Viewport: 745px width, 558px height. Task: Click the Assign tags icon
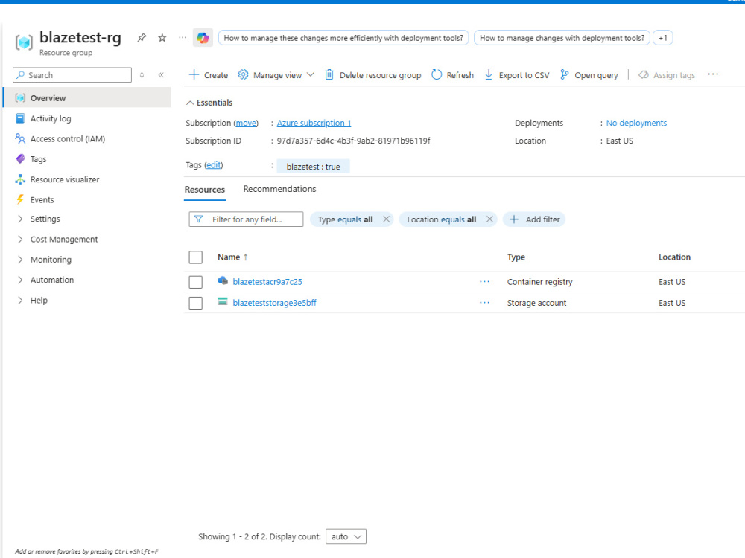(644, 74)
